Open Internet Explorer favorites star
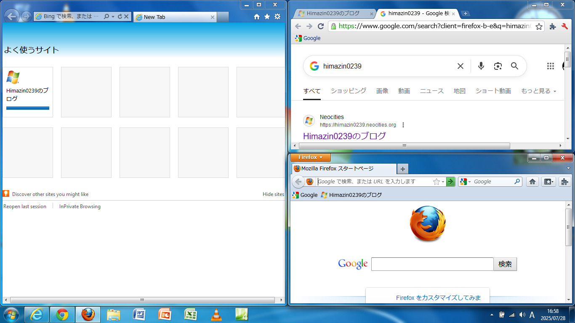 tap(267, 17)
